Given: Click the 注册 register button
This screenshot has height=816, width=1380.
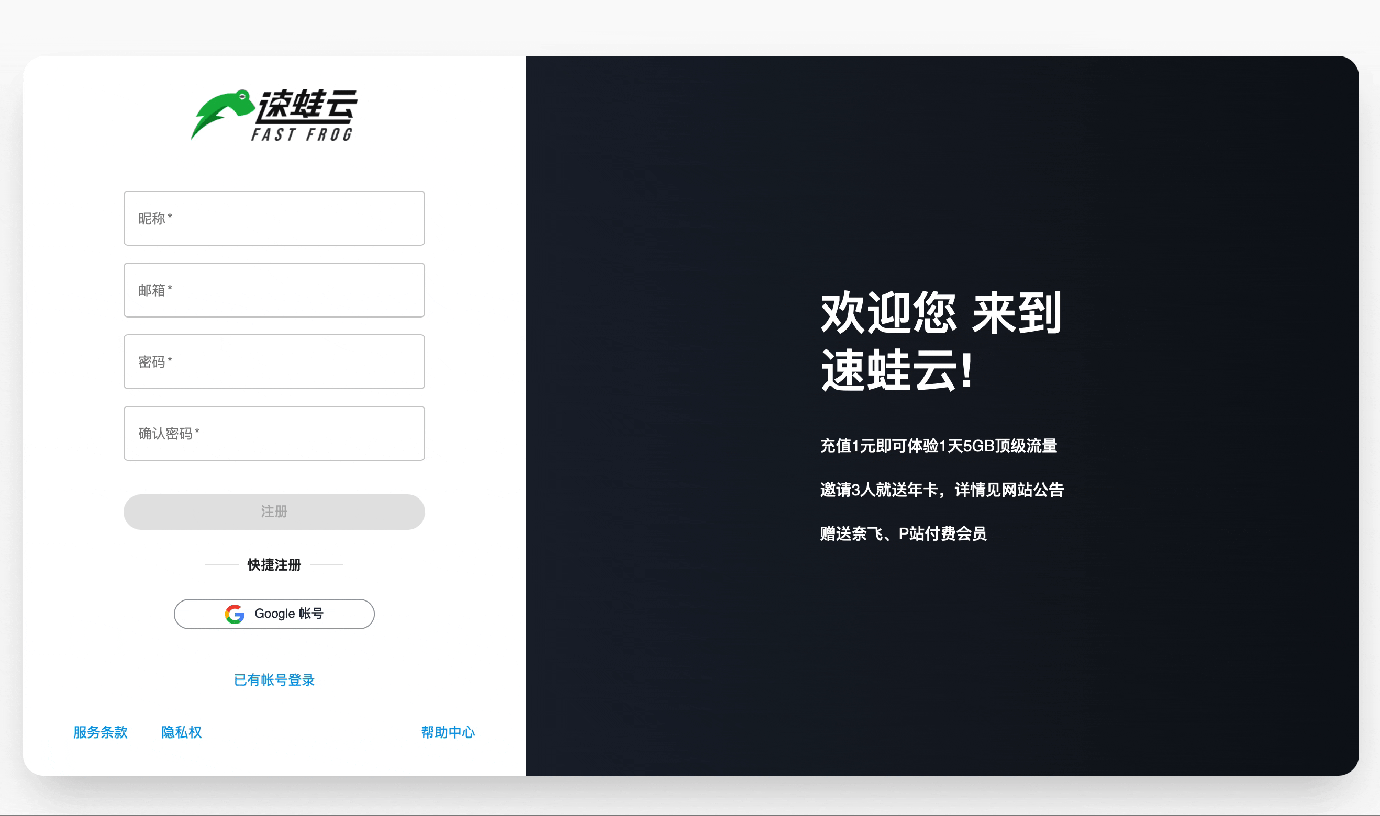Looking at the screenshot, I should click(x=273, y=512).
